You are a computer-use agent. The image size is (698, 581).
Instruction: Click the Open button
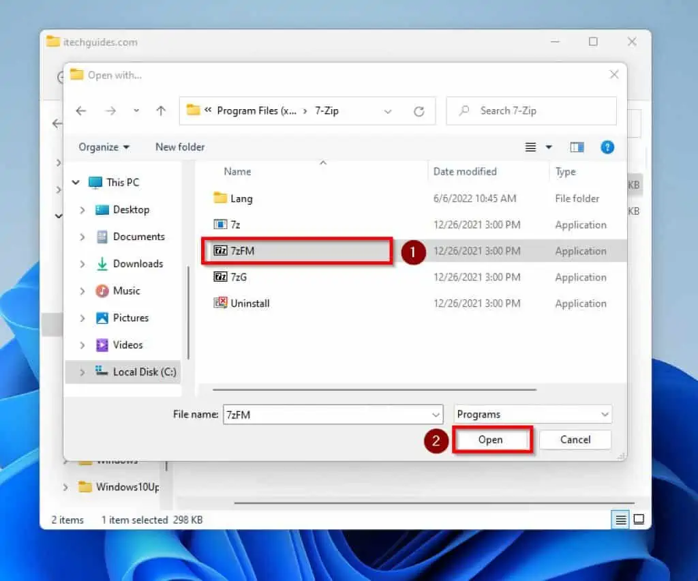[x=491, y=440]
